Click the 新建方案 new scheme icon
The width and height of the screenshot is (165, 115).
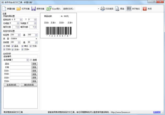pyautogui.click(x=4, y=9)
